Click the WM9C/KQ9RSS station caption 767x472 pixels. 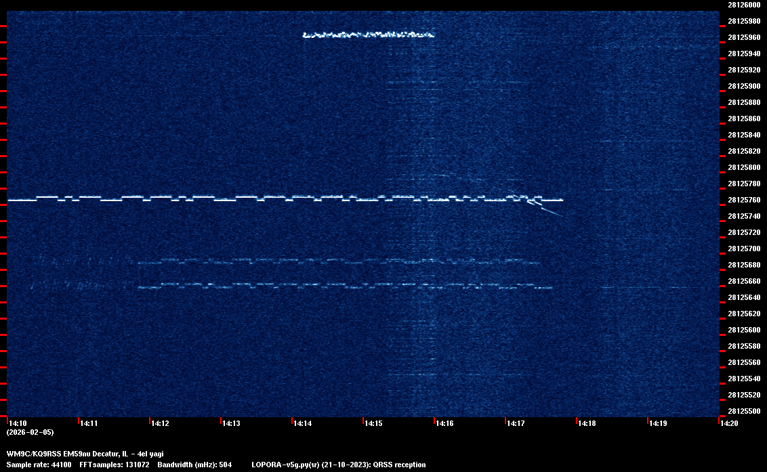point(85,454)
